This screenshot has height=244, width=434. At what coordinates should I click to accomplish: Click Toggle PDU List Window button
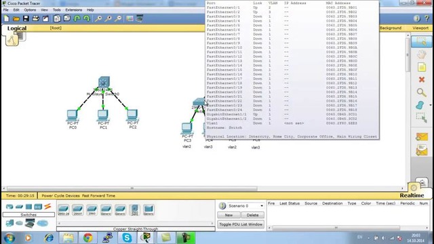point(241,224)
